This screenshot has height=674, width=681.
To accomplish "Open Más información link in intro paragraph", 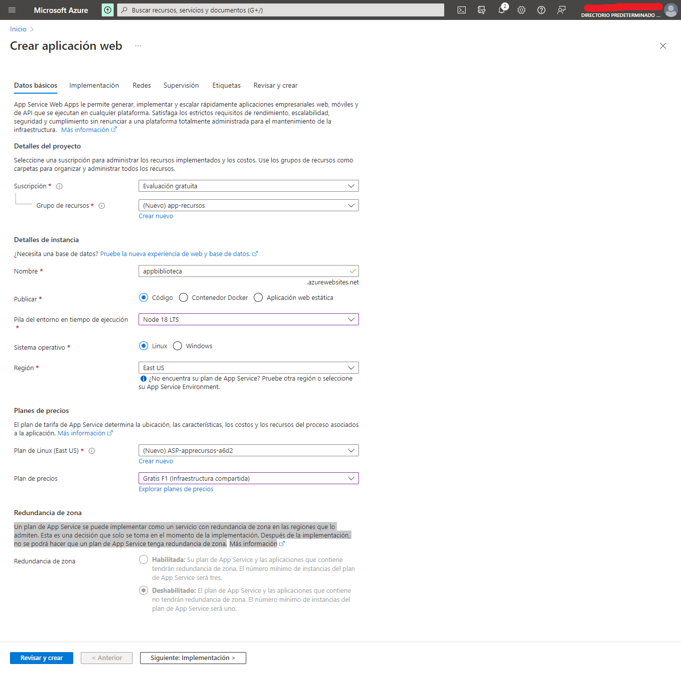I will point(89,130).
